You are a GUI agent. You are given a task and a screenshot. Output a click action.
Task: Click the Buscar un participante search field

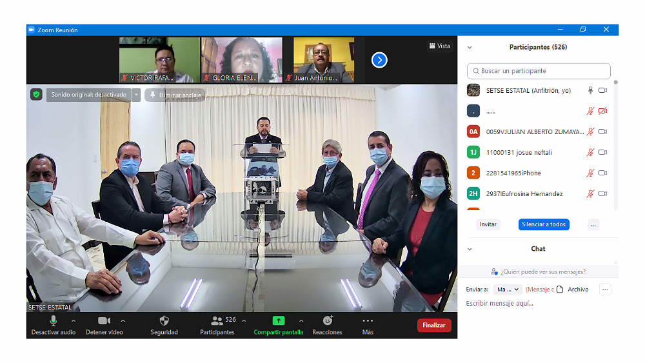click(x=539, y=71)
